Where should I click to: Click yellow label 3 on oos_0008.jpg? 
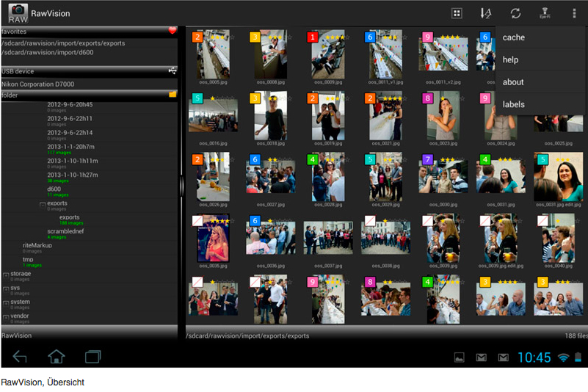255,37
